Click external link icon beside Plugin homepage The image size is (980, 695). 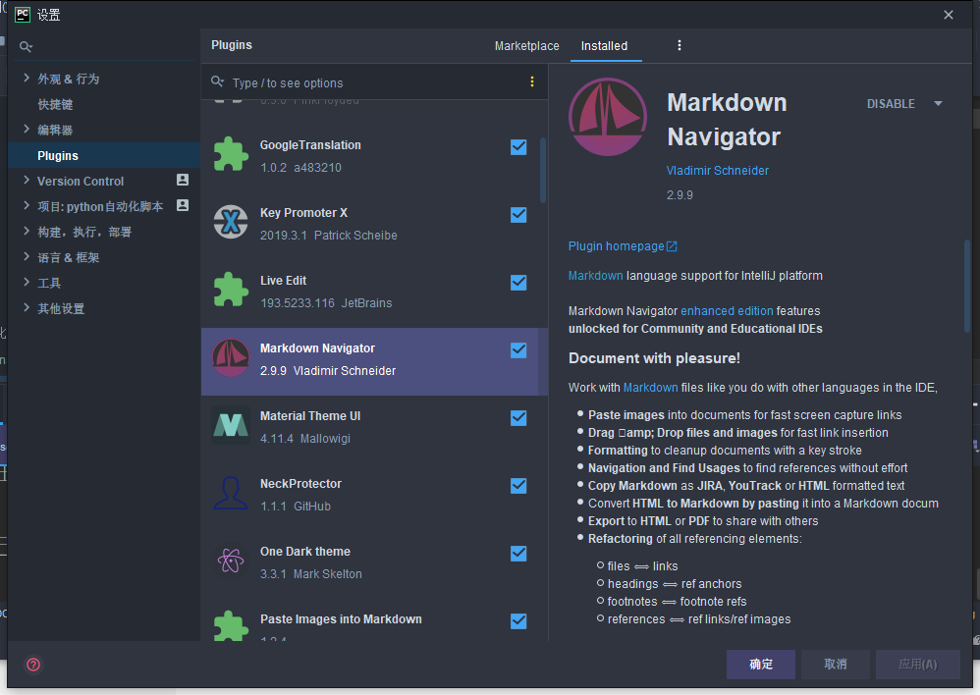point(672,246)
